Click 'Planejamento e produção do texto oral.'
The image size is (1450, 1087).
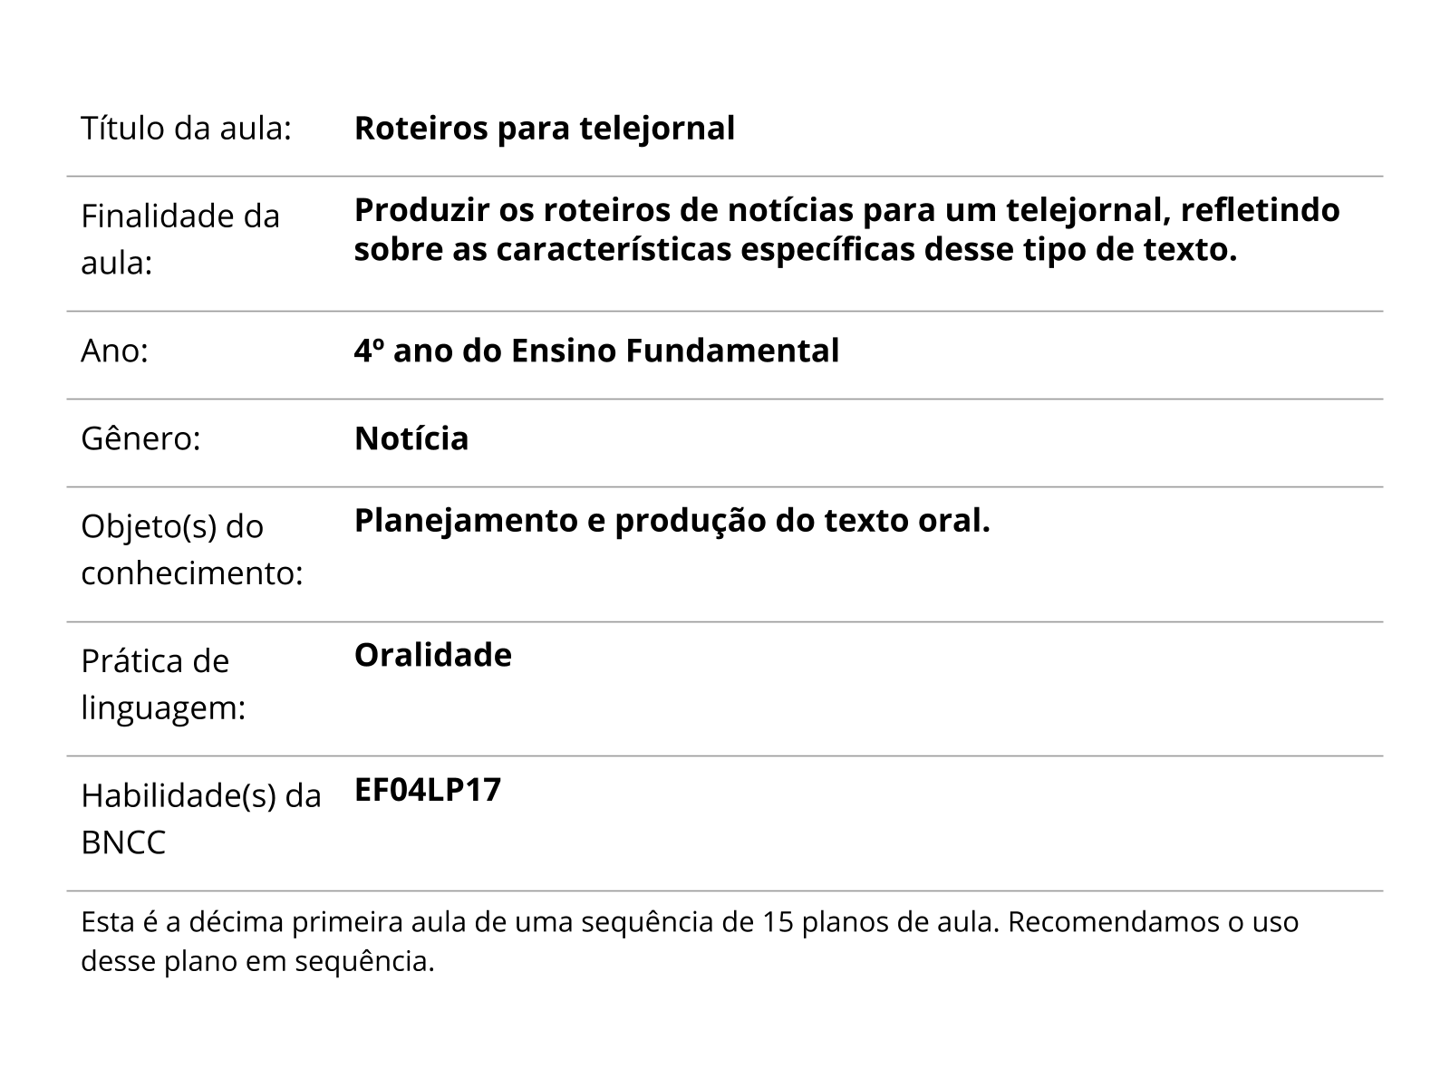pyautogui.click(x=672, y=521)
